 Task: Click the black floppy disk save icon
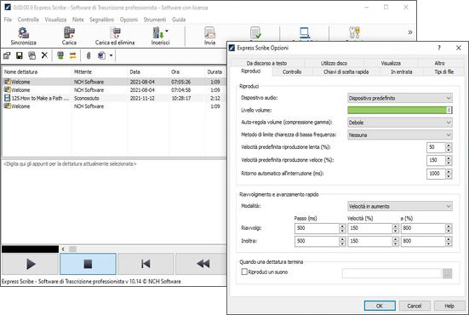click(x=20, y=55)
